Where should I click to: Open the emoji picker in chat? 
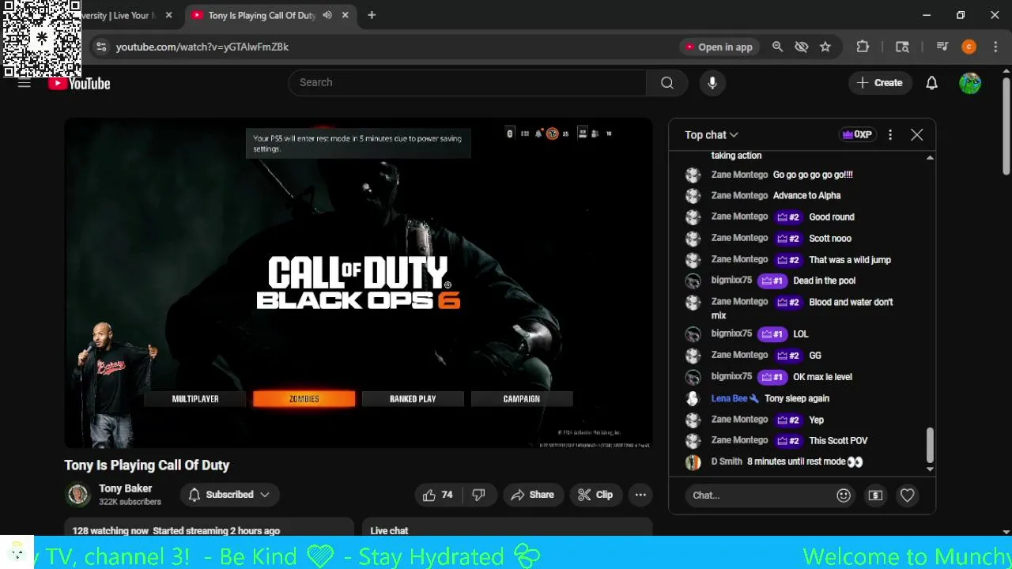tap(844, 496)
